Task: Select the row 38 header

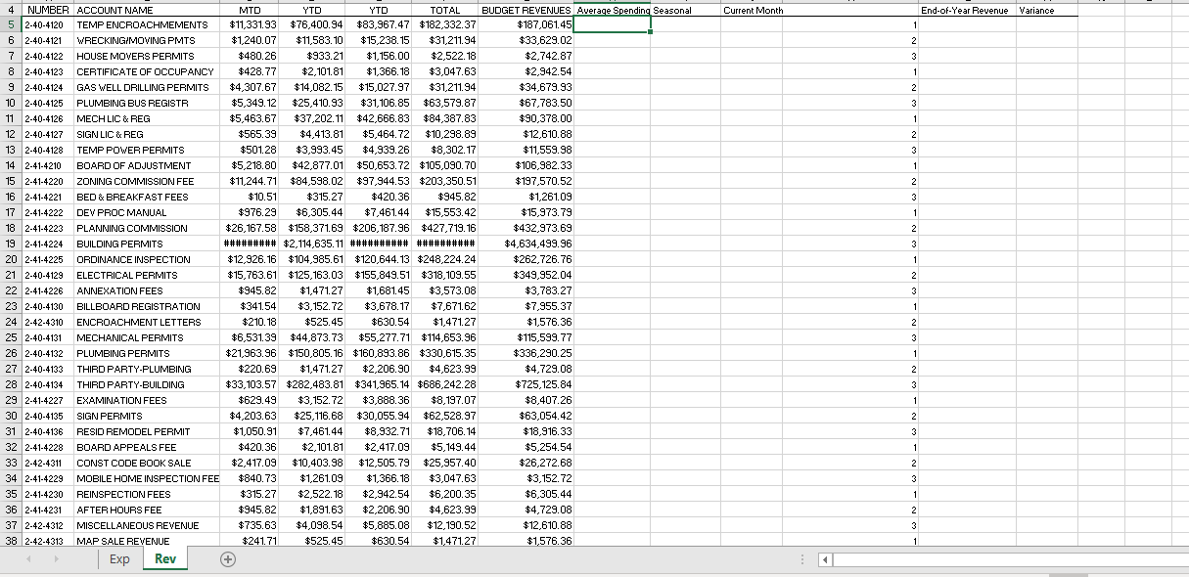Action: 10,541
